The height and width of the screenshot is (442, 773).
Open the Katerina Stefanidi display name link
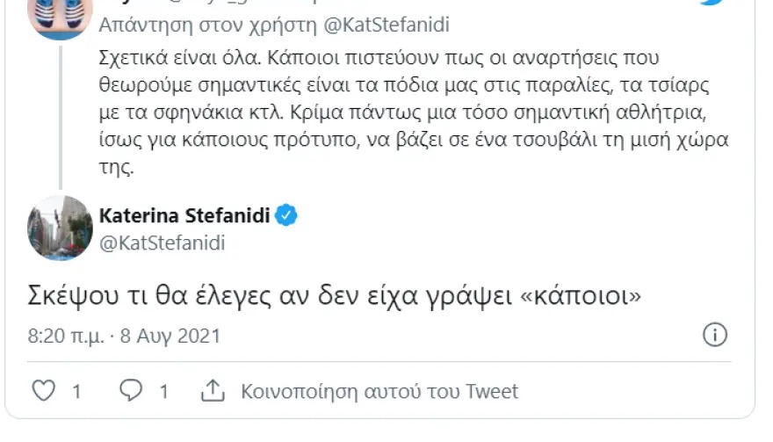click(x=185, y=215)
